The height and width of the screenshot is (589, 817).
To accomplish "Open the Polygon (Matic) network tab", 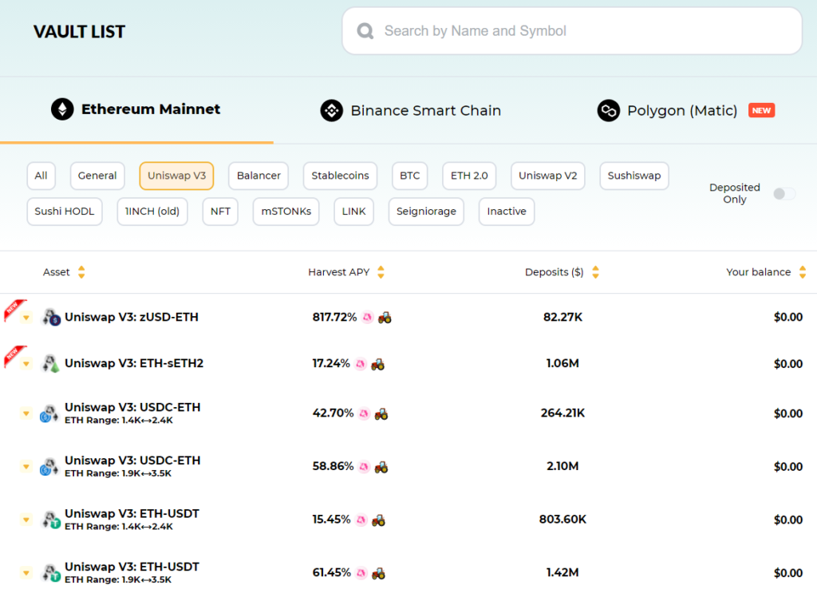I will (x=681, y=111).
